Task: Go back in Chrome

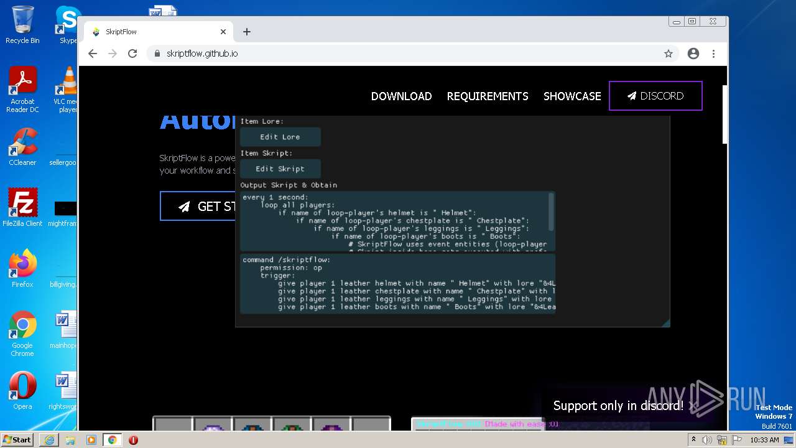Action: pyautogui.click(x=93, y=54)
